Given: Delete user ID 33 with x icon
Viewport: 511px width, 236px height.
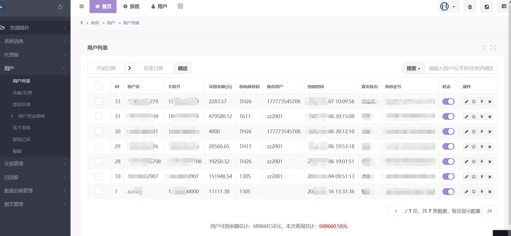Looking at the screenshot, I should pyautogui.click(x=490, y=102).
